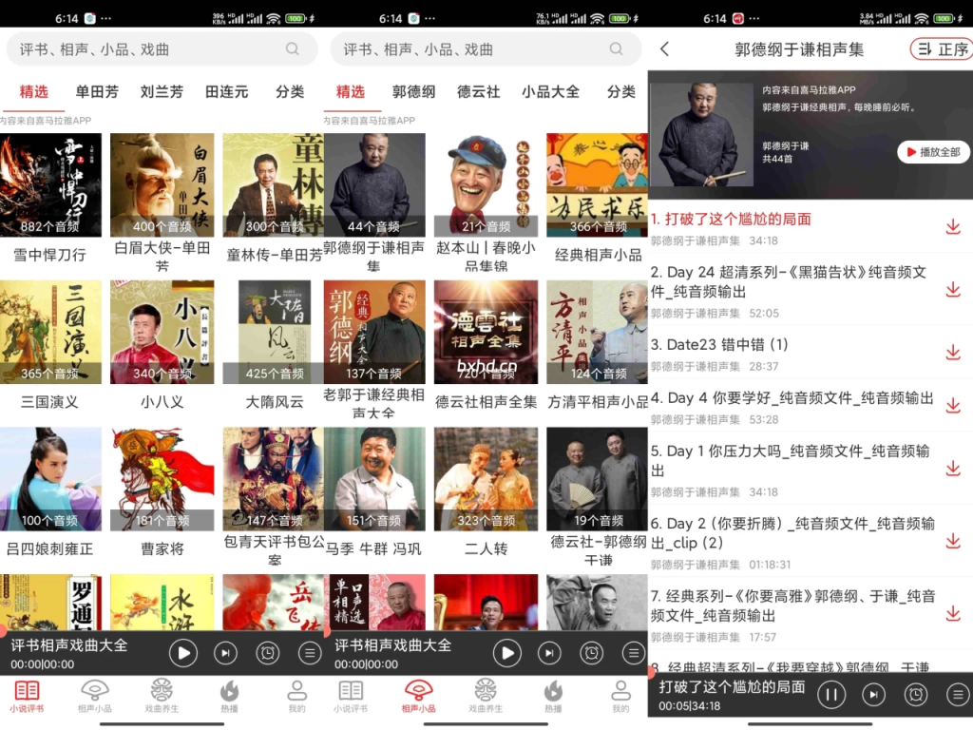973x730 pixels.
Task: Open sleep timer in left screen player
Action: [267, 653]
